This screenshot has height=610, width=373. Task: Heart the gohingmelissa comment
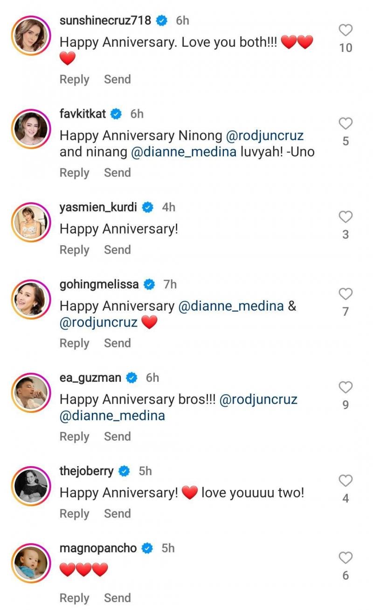click(x=345, y=294)
